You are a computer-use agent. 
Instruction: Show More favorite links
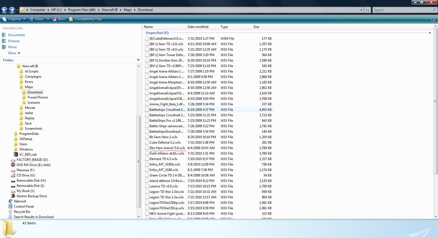click(x=14, y=53)
